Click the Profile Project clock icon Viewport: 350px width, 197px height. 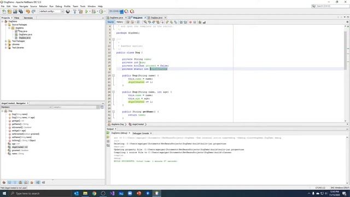pyautogui.click(x=101, y=11)
